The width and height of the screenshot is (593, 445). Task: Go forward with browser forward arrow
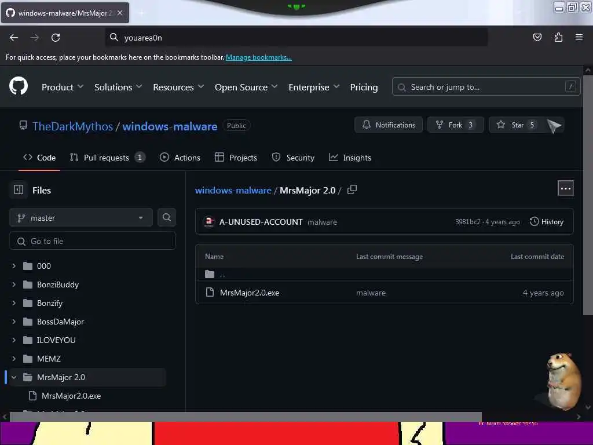[35, 38]
